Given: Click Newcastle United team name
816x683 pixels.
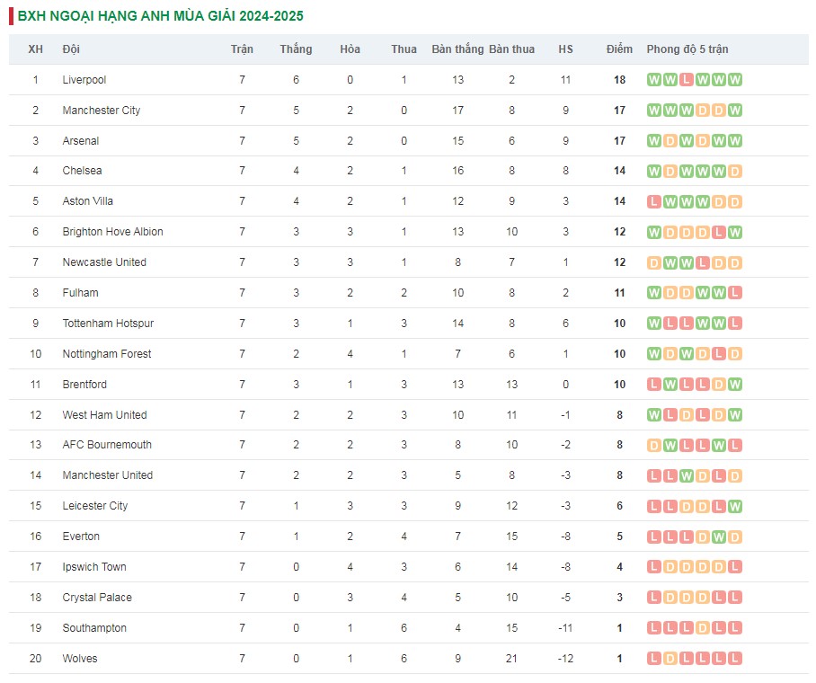Looking at the screenshot, I should click(104, 262).
